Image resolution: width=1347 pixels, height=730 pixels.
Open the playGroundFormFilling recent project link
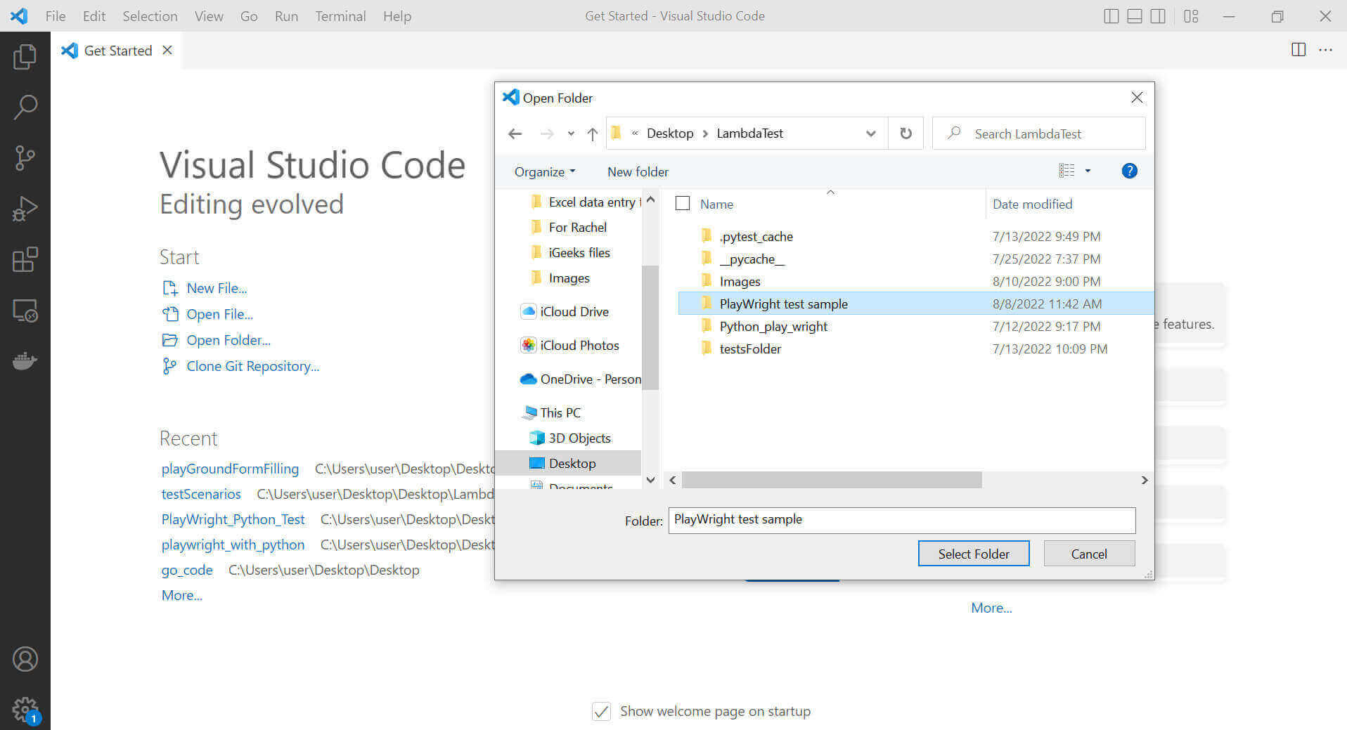(230, 469)
